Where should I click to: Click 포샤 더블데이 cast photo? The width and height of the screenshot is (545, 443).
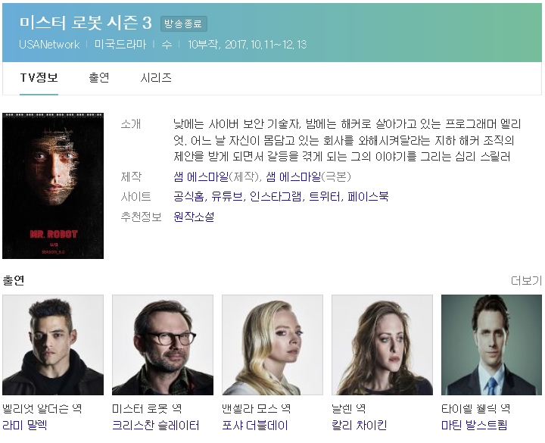pyautogui.click(x=272, y=345)
